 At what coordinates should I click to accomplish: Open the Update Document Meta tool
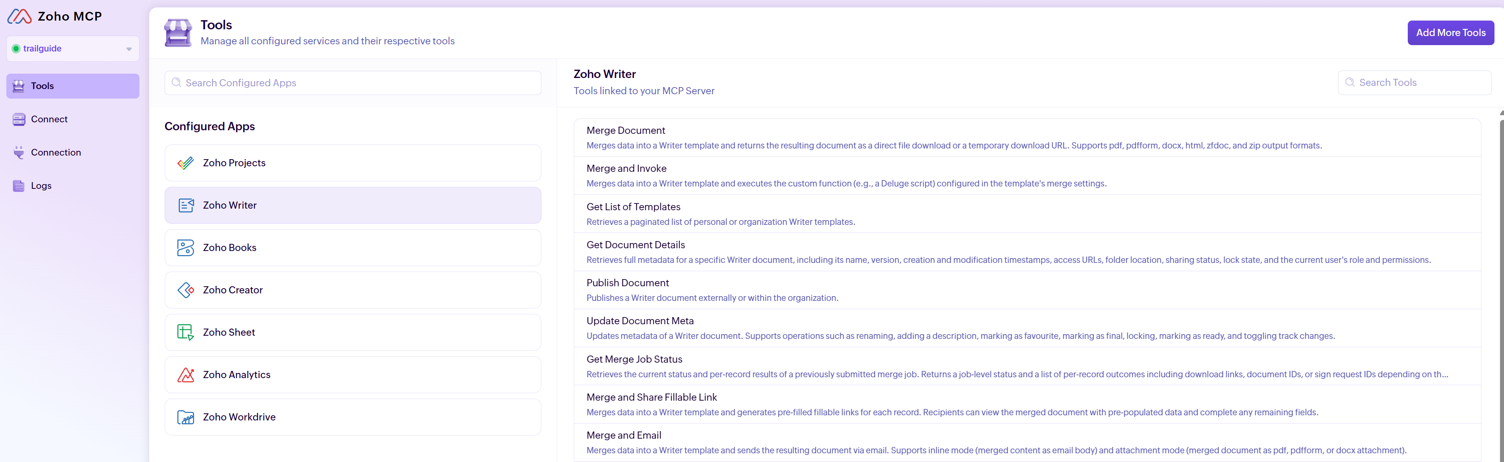[1027, 329]
